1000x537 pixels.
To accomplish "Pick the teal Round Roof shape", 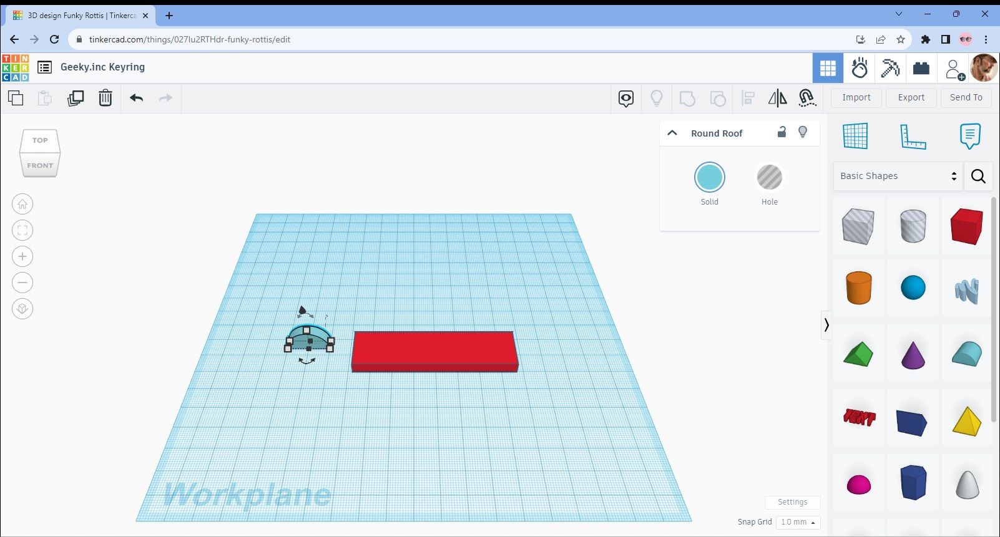I will [967, 354].
